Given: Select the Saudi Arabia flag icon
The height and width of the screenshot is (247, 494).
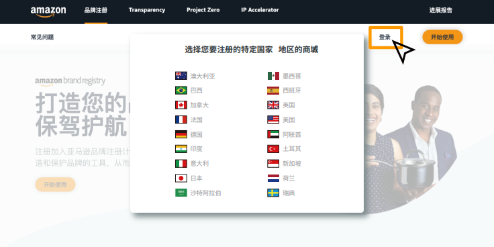Looking at the screenshot, I should [x=181, y=193].
